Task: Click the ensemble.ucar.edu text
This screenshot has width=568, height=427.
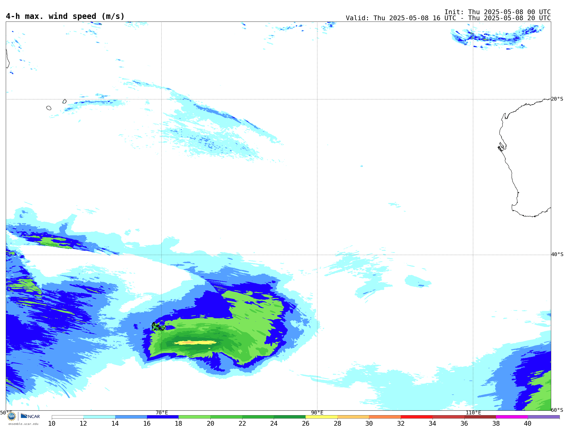Action: (23, 424)
